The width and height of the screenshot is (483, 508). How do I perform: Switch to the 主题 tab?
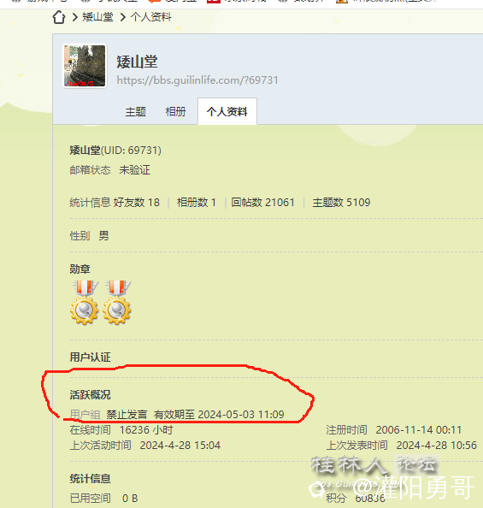click(x=135, y=112)
